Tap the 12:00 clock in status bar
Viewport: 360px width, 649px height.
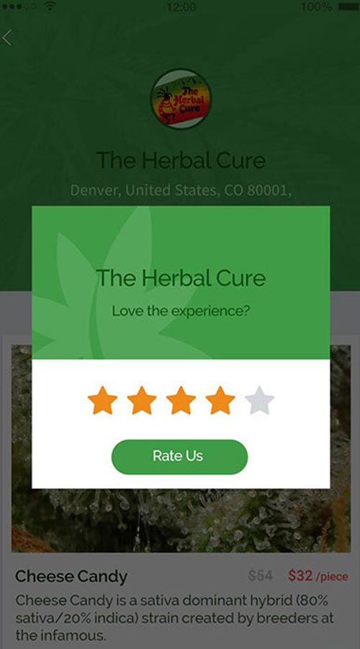click(181, 6)
